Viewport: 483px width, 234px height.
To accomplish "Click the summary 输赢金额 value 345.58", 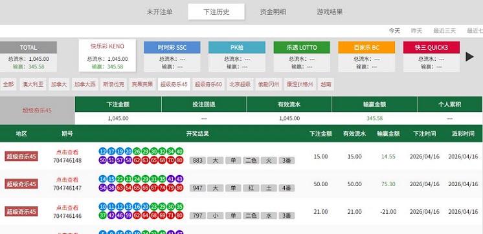I will (x=374, y=118).
